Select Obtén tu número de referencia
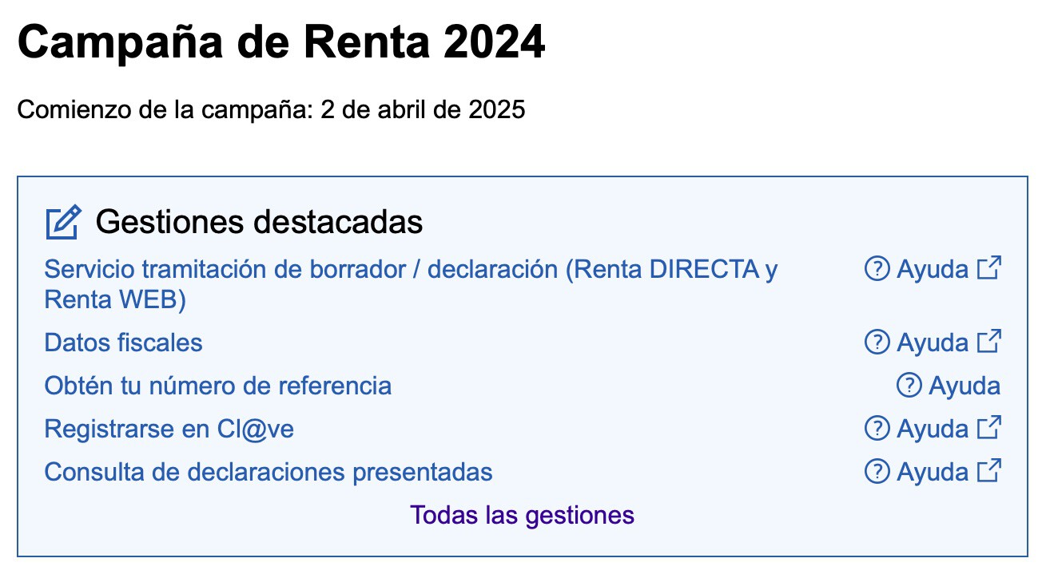Screen dimensions: 1050x578 (218, 386)
